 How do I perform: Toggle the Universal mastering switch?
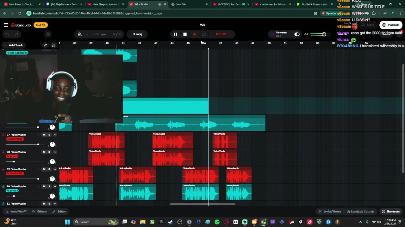pos(297,34)
